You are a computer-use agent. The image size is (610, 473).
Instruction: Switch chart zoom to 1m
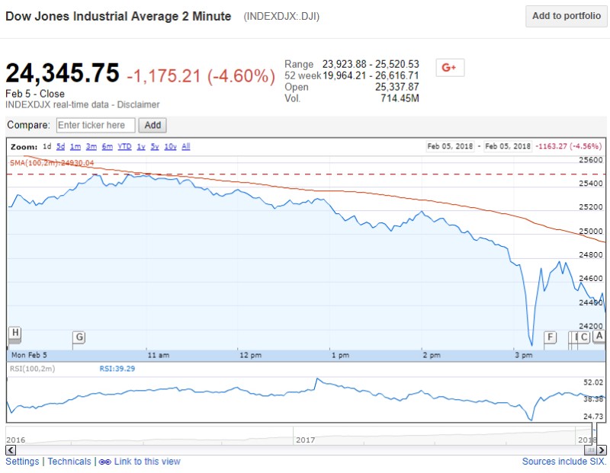(75, 146)
